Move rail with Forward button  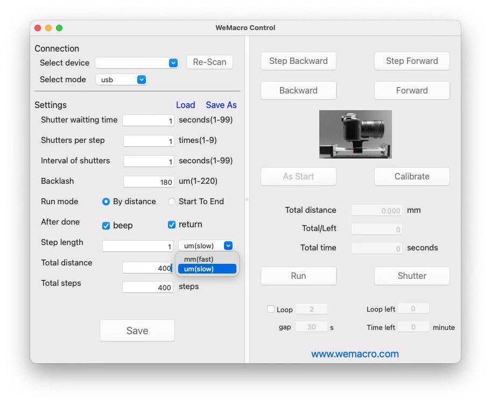[x=412, y=91]
